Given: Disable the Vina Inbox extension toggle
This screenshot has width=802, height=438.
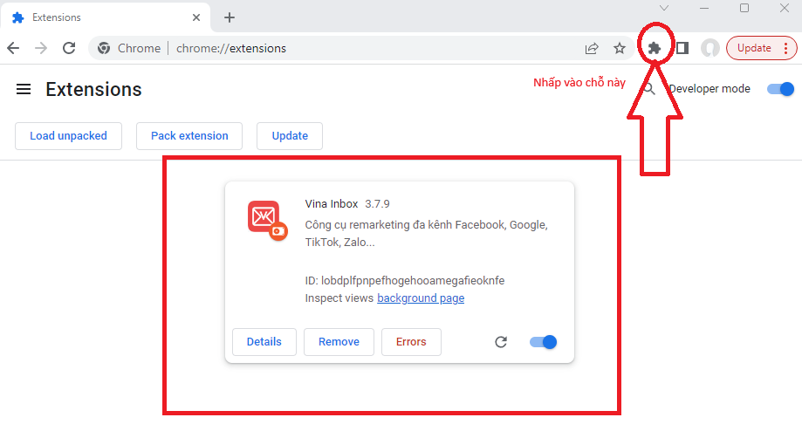Looking at the screenshot, I should 543,342.
